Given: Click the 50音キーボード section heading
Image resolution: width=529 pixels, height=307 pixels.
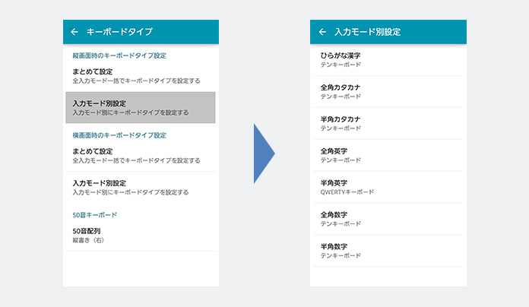Looking at the screenshot, I should coord(94,215).
